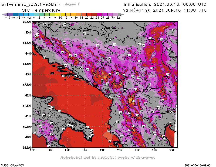Click the 'SFC Temperature' title
Screen dimensions: 216x167
41,10
